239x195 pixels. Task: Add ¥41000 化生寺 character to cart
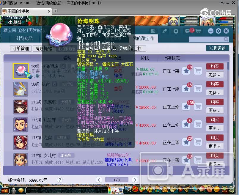tap(198, 125)
